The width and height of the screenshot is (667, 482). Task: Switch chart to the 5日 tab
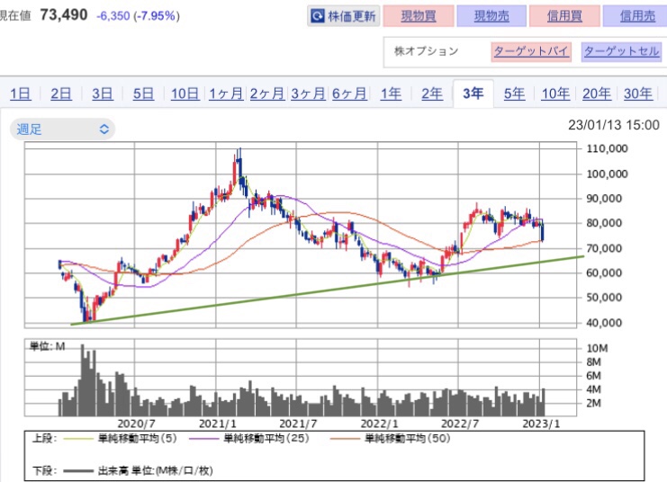click(143, 94)
